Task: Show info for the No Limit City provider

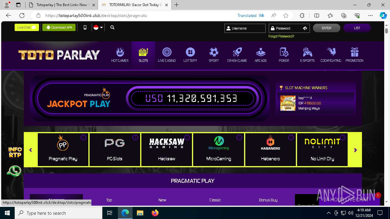Action: point(343,137)
